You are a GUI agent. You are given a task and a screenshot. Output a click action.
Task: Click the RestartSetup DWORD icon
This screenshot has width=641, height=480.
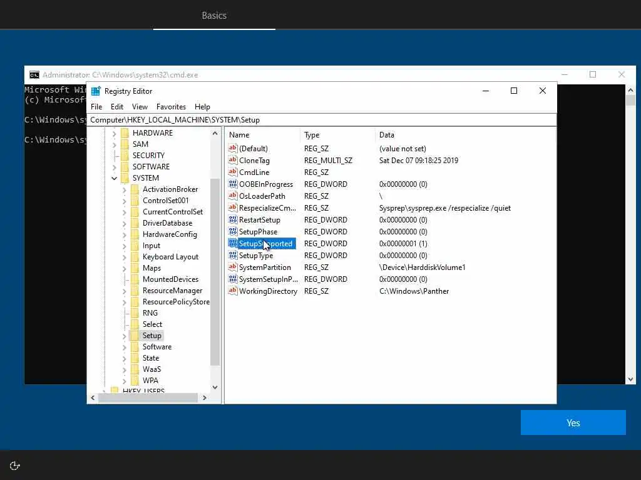pos(233,219)
